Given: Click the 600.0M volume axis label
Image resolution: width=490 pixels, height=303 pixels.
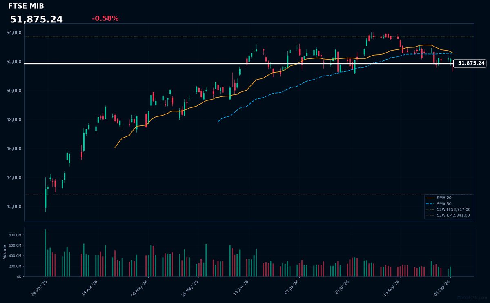Looking at the screenshot, I should (x=15, y=245).
